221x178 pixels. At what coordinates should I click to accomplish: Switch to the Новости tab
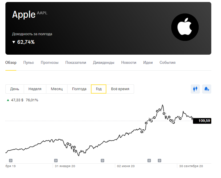click(129, 62)
